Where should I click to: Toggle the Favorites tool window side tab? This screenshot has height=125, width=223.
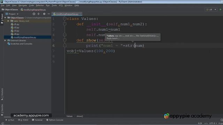(2, 110)
